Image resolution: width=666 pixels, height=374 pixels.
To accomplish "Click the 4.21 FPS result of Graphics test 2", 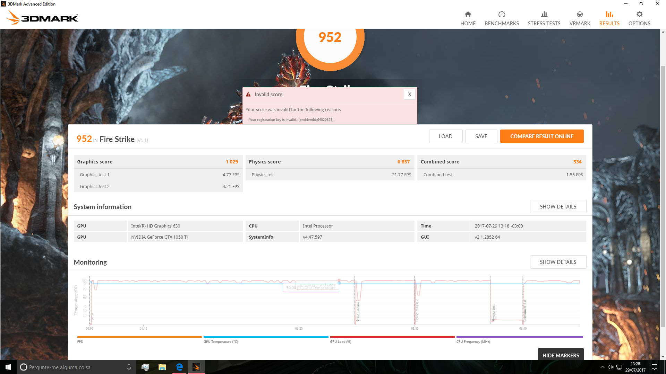I will 231,186.
